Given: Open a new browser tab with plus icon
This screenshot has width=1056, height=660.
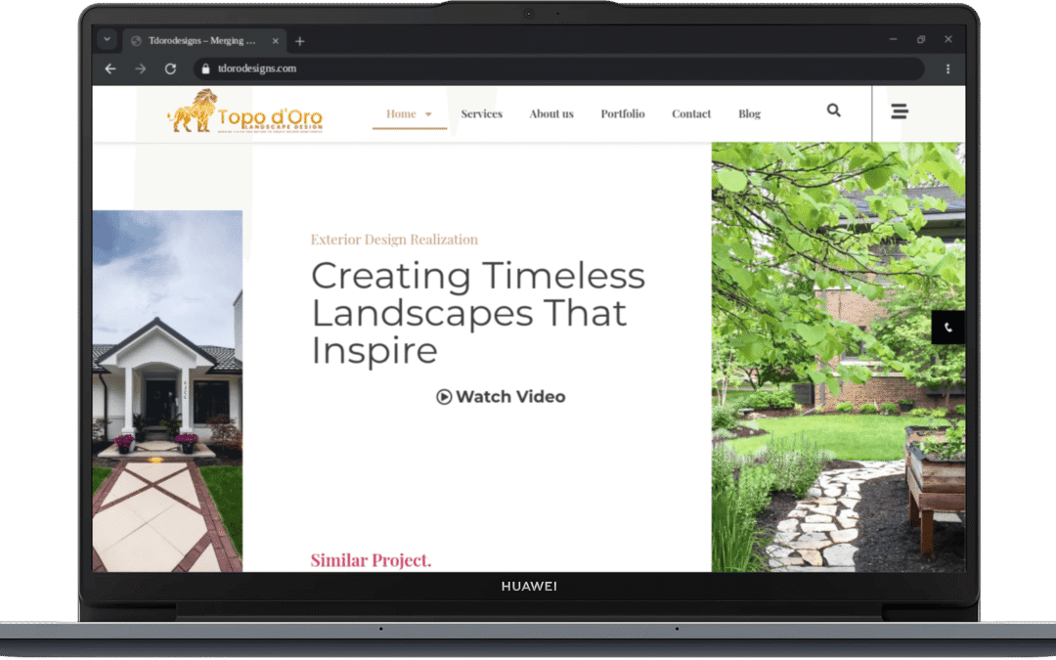Looking at the screenshot, I should [x=300, y=41].
